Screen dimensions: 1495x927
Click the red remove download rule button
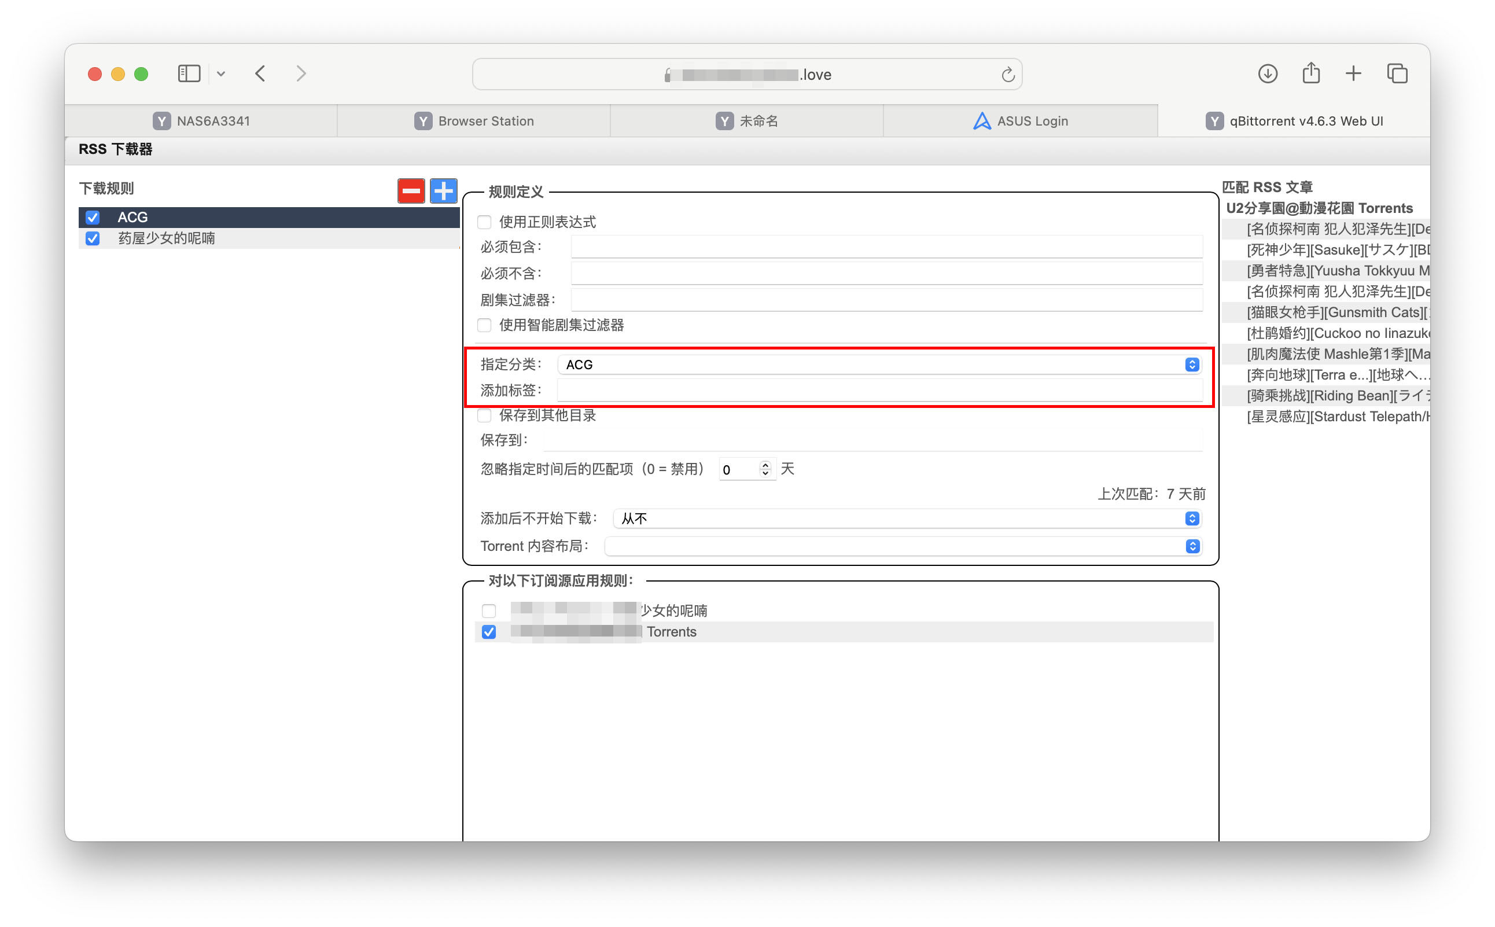411,191
